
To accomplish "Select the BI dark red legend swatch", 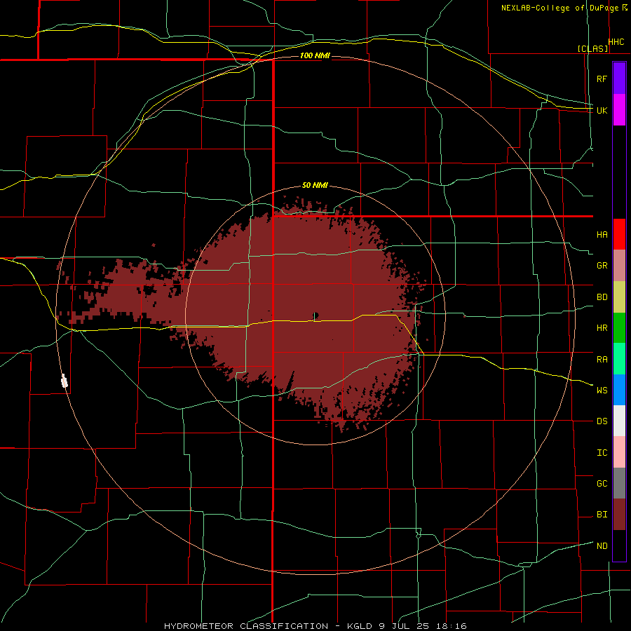I will (x=619, y=515).
